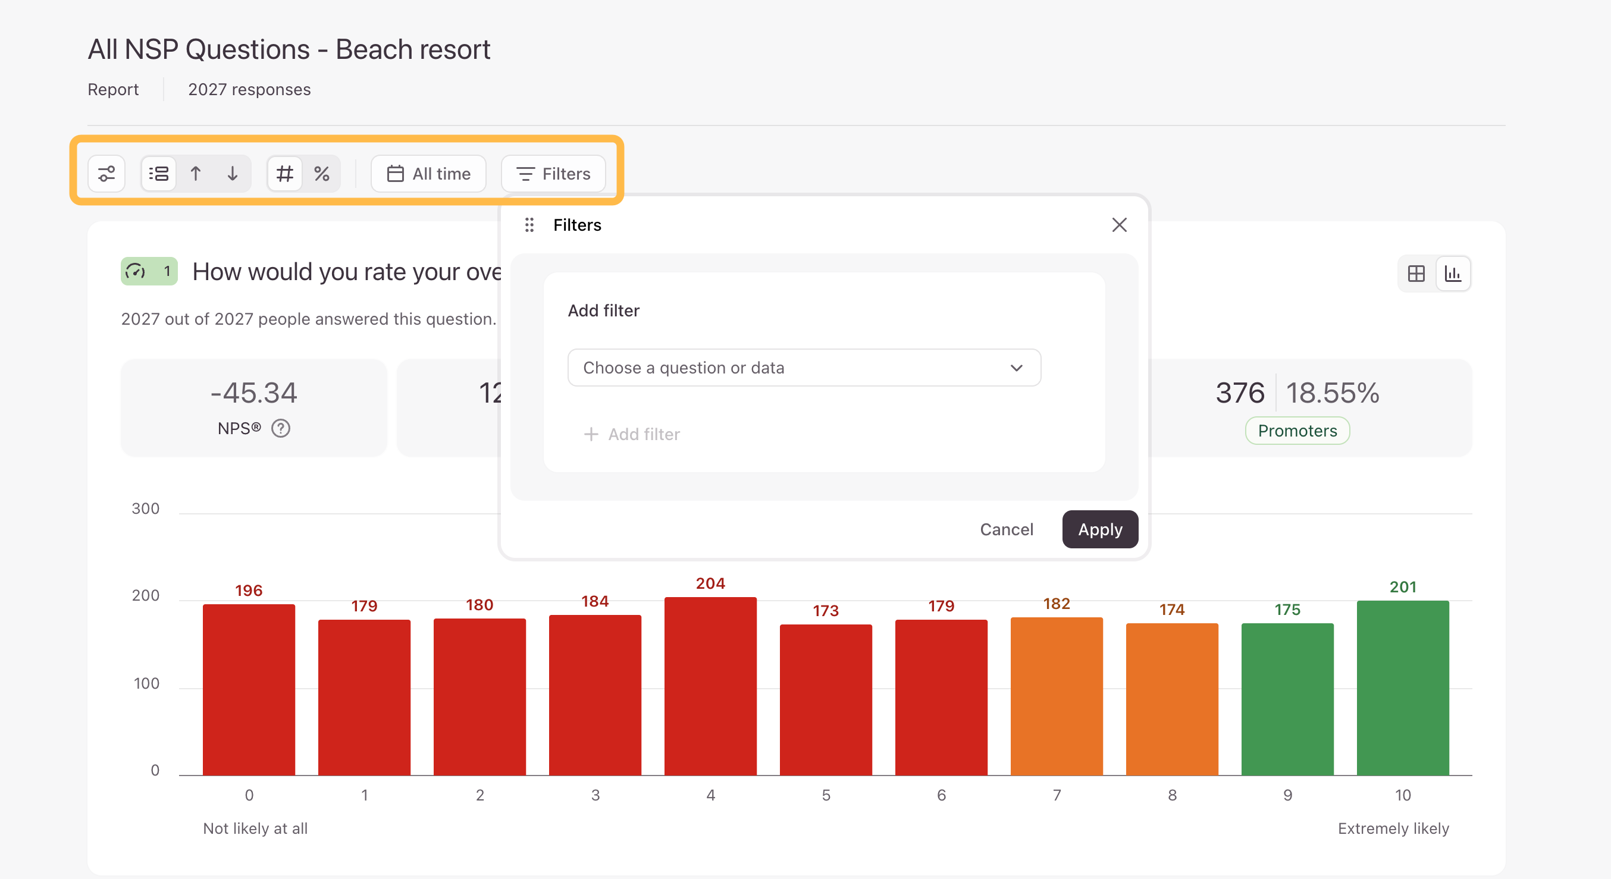
Task: Switch to bar chart view icon
Action: 1453,273
